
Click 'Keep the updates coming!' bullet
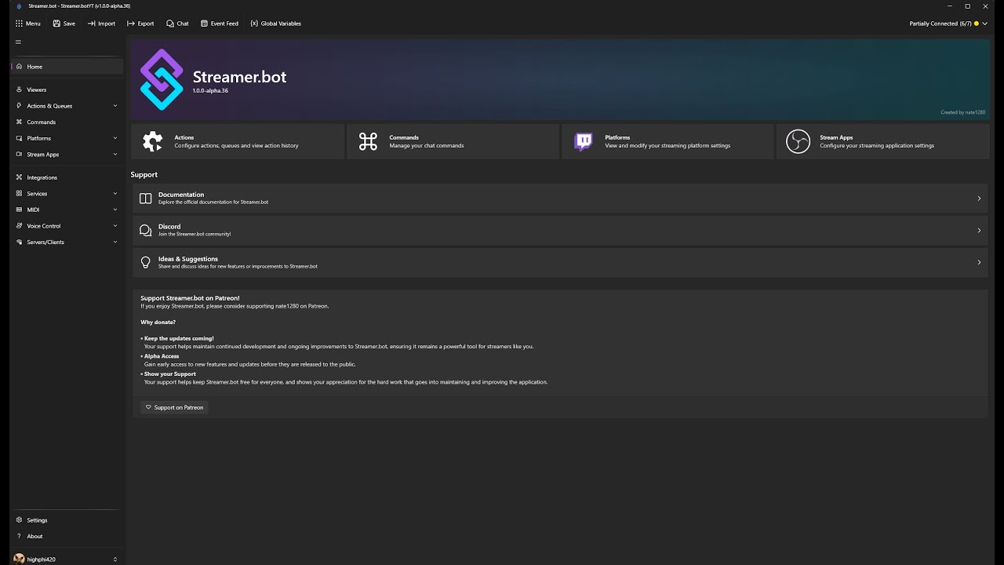(179, 339)
